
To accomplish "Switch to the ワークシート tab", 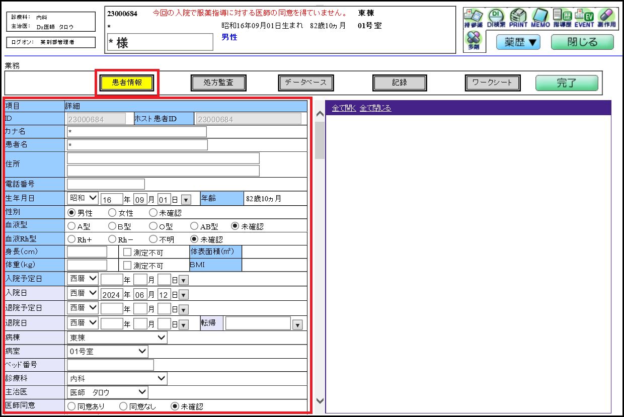I will (x=492, y=82).
